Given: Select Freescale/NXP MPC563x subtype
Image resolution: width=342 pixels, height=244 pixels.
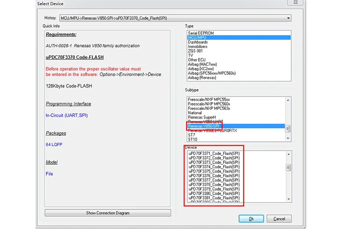Looking at the screenshot, I should point(236,108).
